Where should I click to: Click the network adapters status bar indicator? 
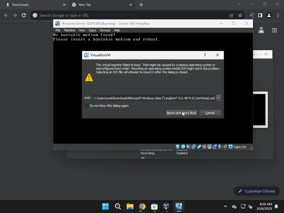pos(194,147)
